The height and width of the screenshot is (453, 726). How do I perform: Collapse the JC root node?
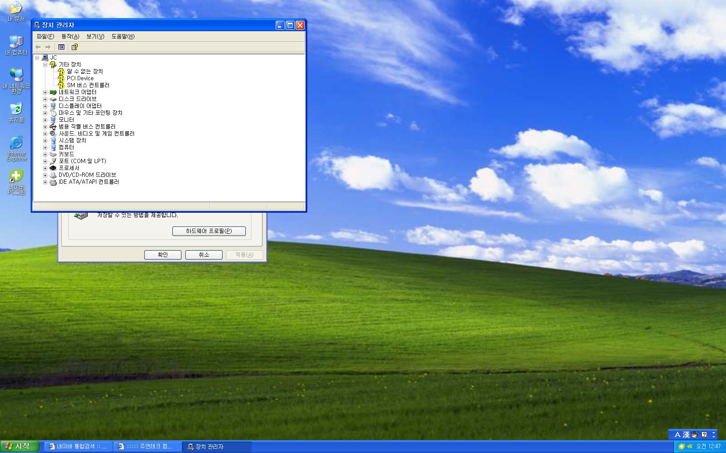tap(37, 57)
